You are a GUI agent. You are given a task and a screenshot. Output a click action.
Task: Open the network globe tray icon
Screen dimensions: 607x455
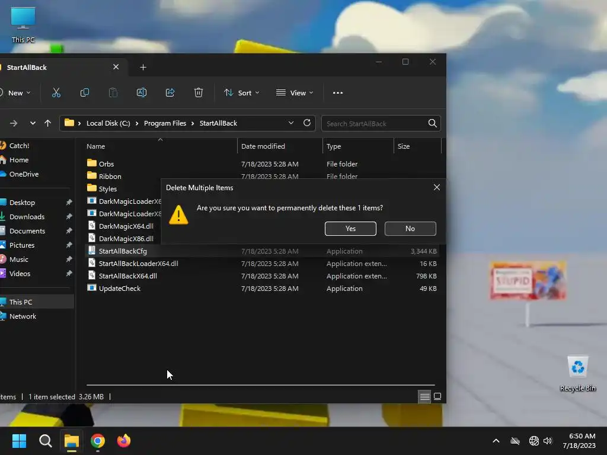[x=534, y=441]
